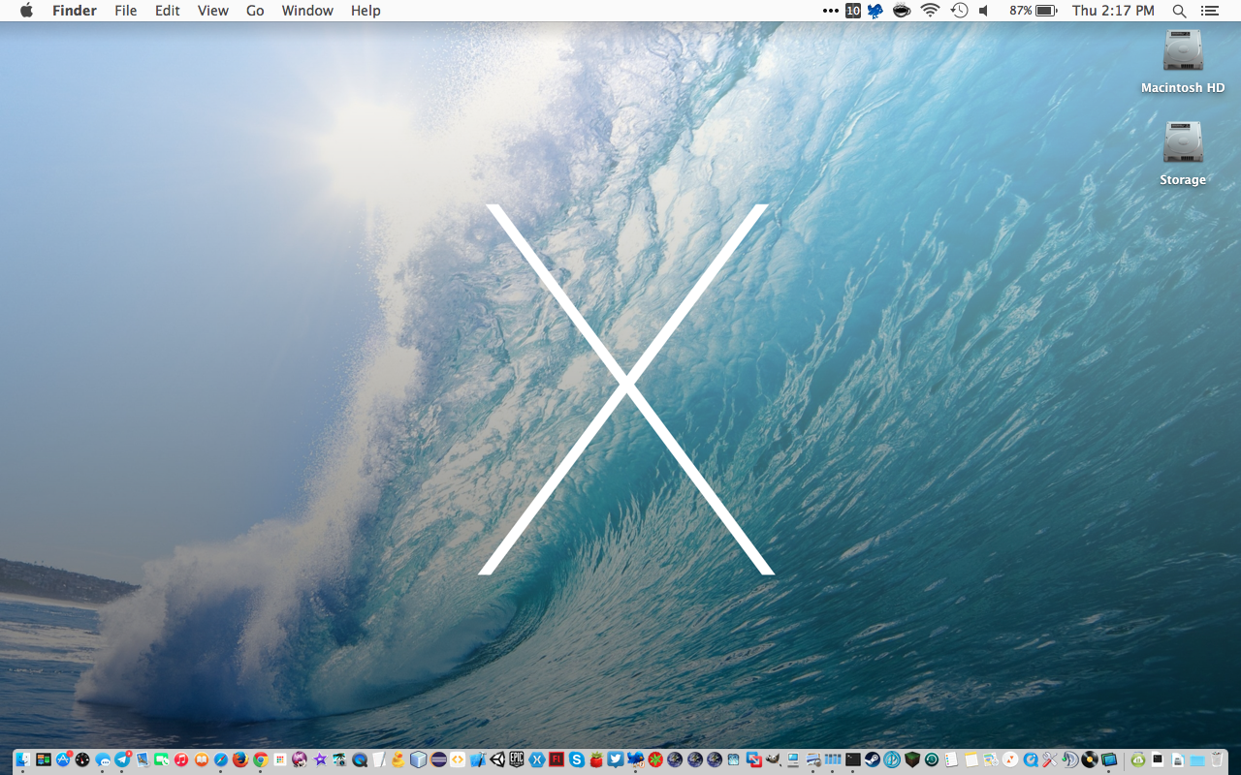Click the calendar 10 menu bar icon
This screenshot has width=1241, height=775.
pos(853,11)
